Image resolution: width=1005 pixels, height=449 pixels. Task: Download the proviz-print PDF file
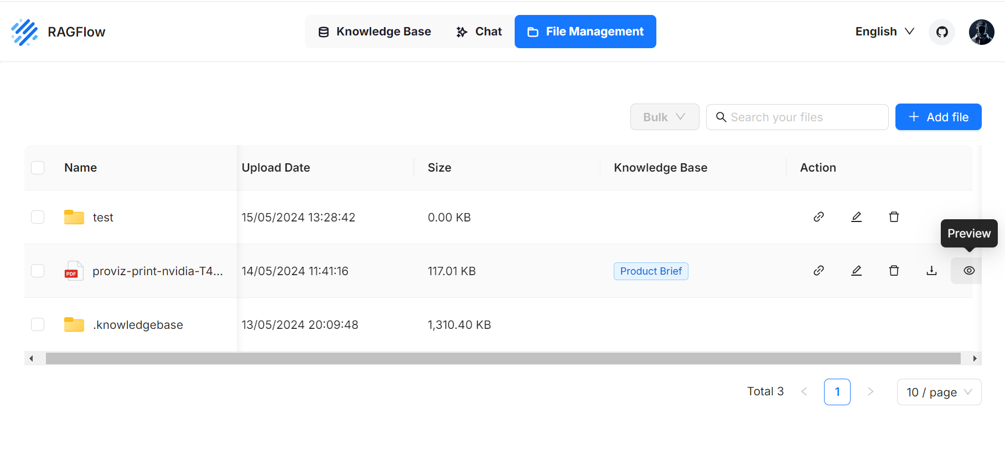(931, 271)
